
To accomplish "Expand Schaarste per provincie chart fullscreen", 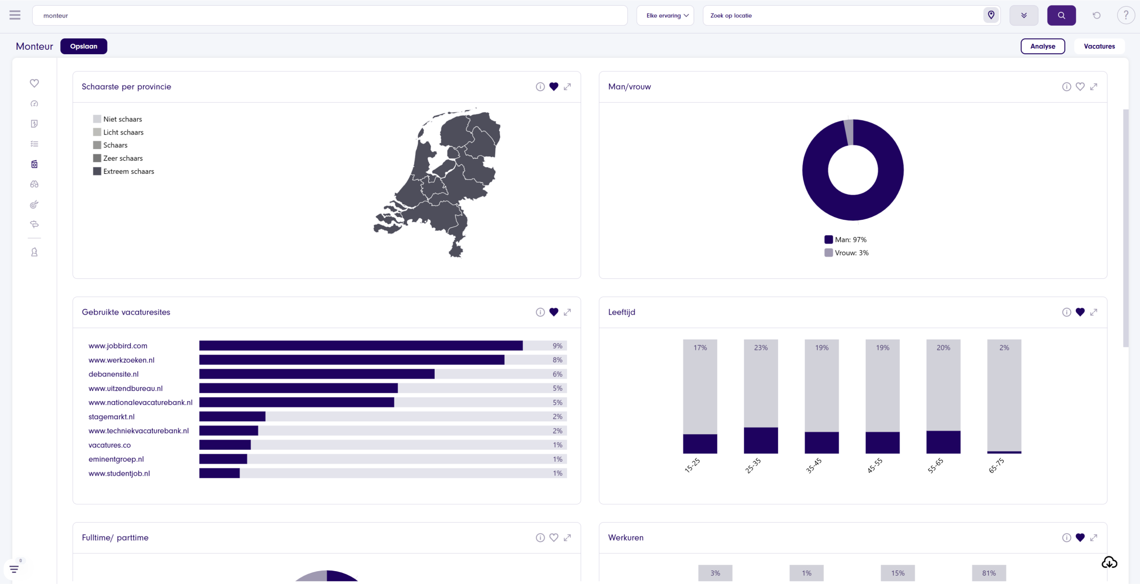I will (x=567, y=87).
